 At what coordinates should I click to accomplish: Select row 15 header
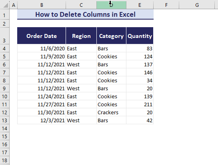click(x=4, y=136)
